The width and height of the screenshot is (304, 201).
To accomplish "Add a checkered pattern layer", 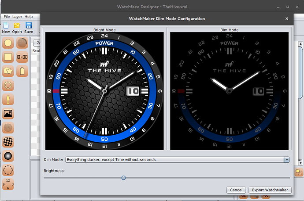I will click(8, 142).
